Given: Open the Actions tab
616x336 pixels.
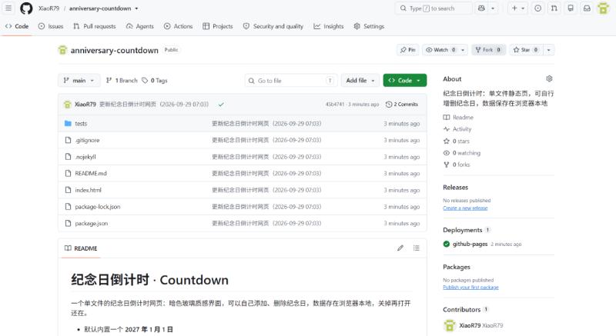Looking at the screenshot, I should [179, 26].
